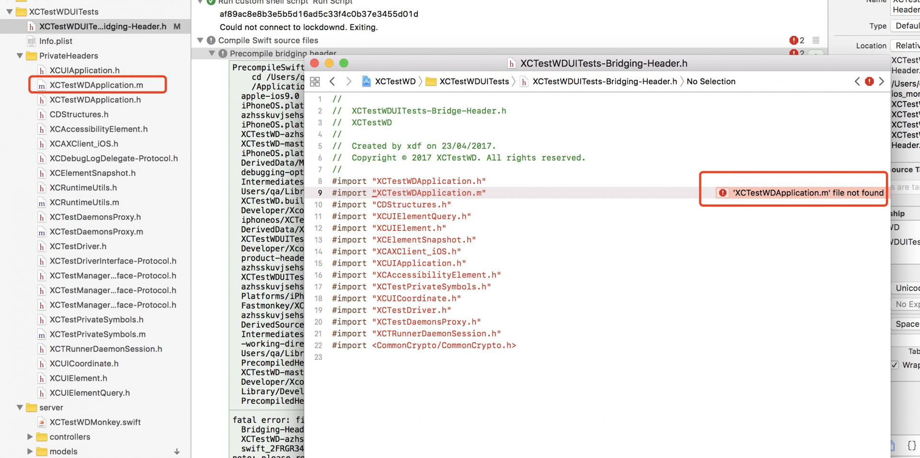920x458 pixels.
Task: Click the curly braces icon in inspector
Action: [912, 446]
